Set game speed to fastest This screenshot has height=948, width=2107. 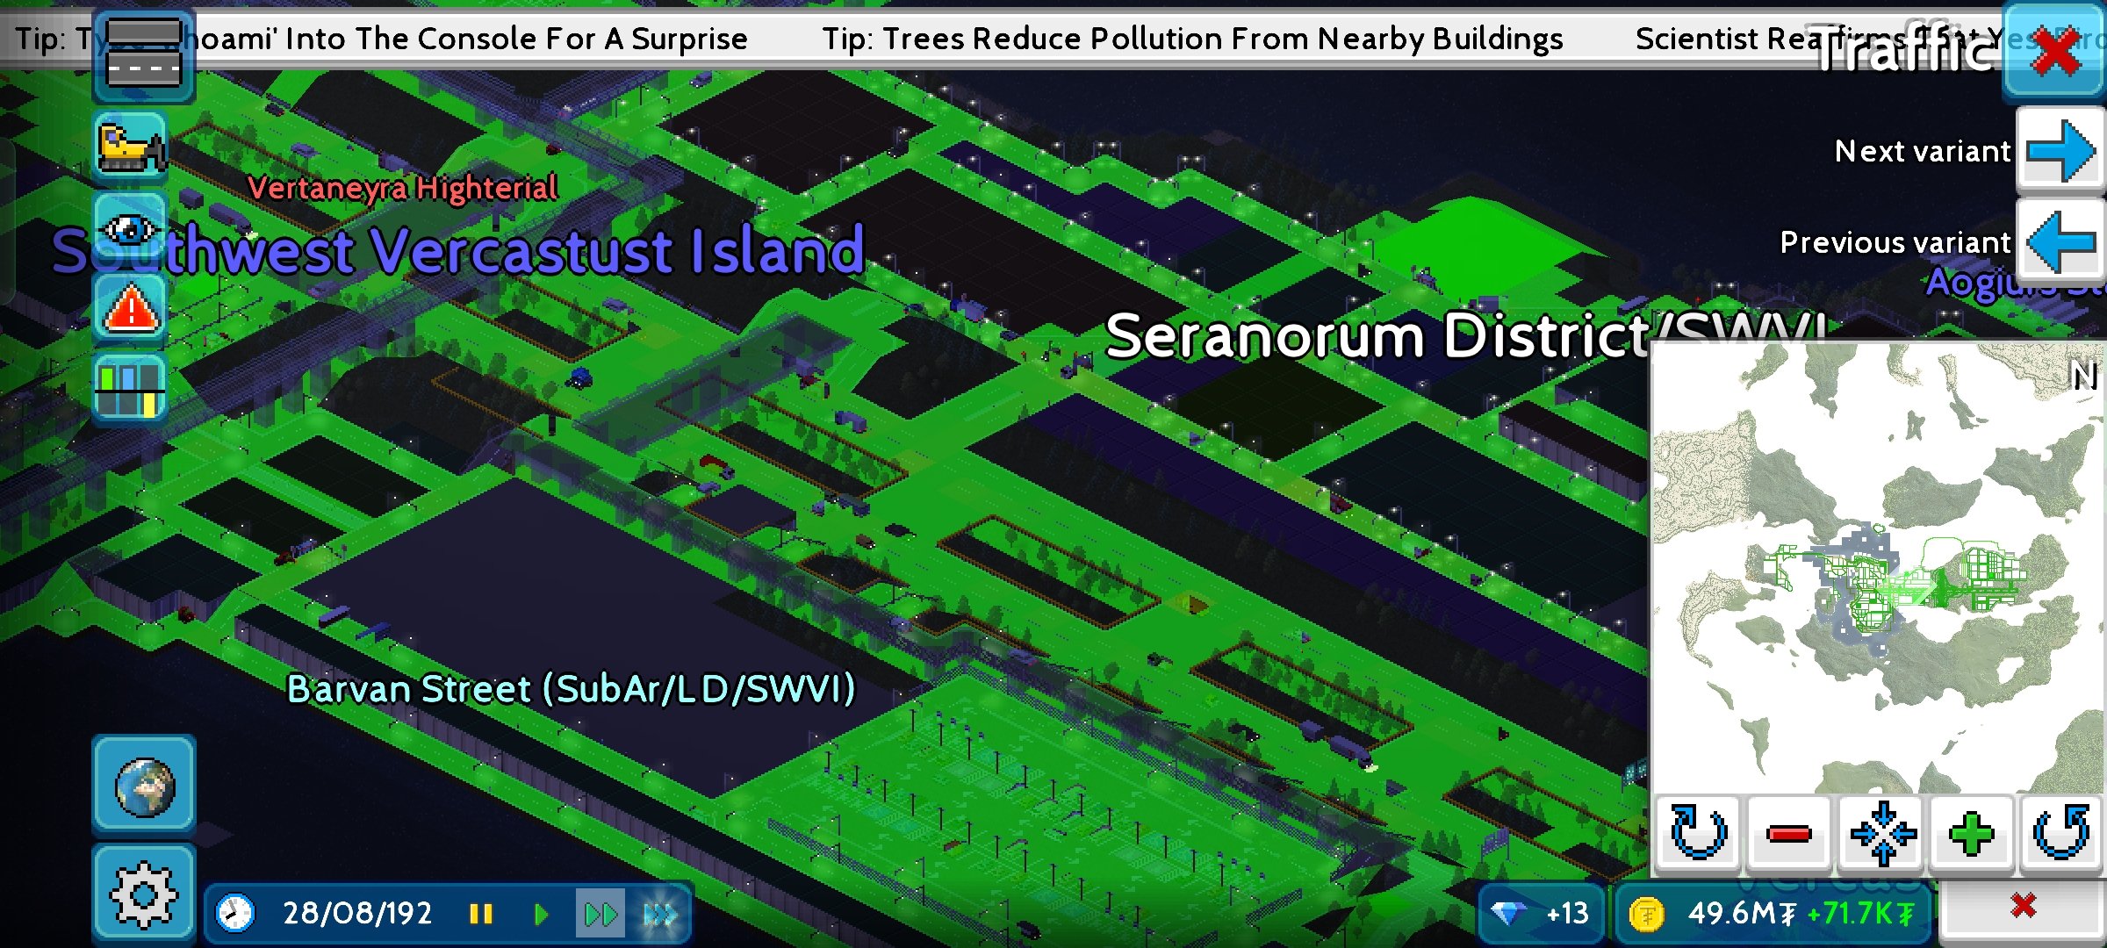pos(660,914)
